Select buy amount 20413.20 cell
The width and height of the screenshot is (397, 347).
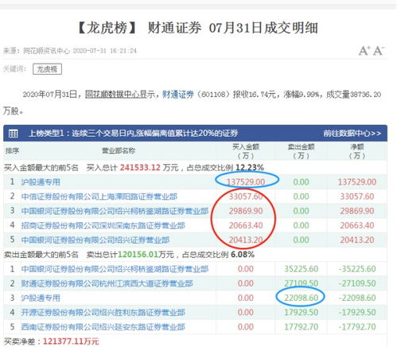(x=246, y=240)
